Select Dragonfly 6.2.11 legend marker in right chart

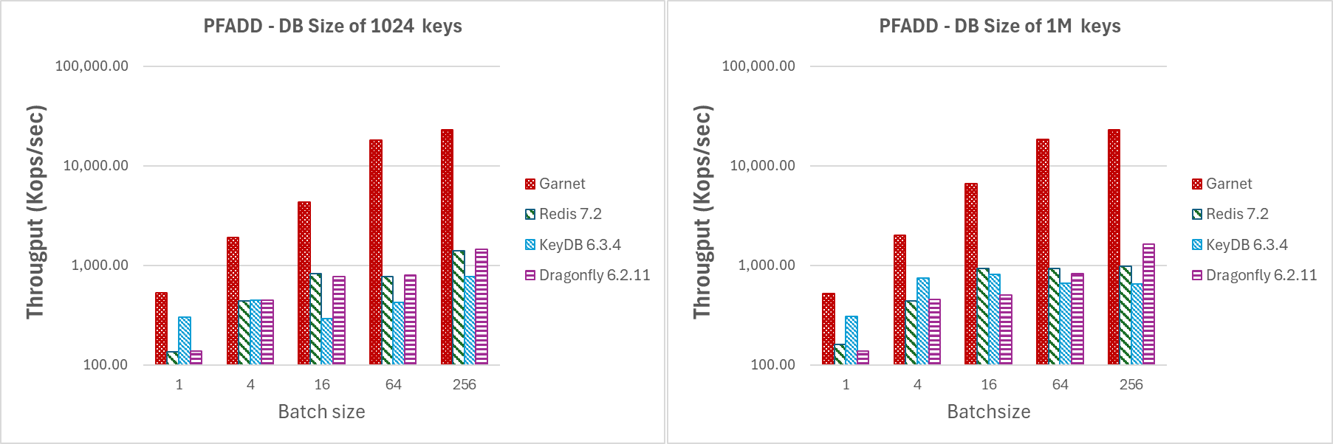click(x=1196, y=275)
